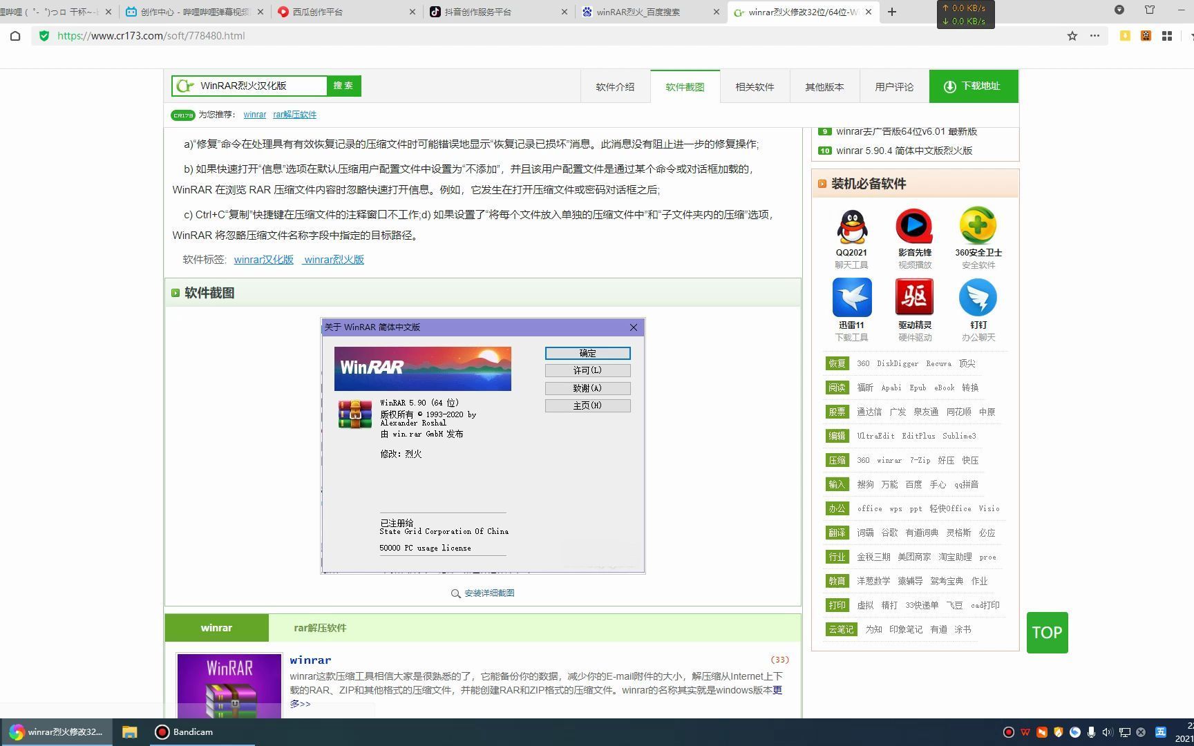Click the browser home icon
The image size is (1194, 746).
(15, 36)
